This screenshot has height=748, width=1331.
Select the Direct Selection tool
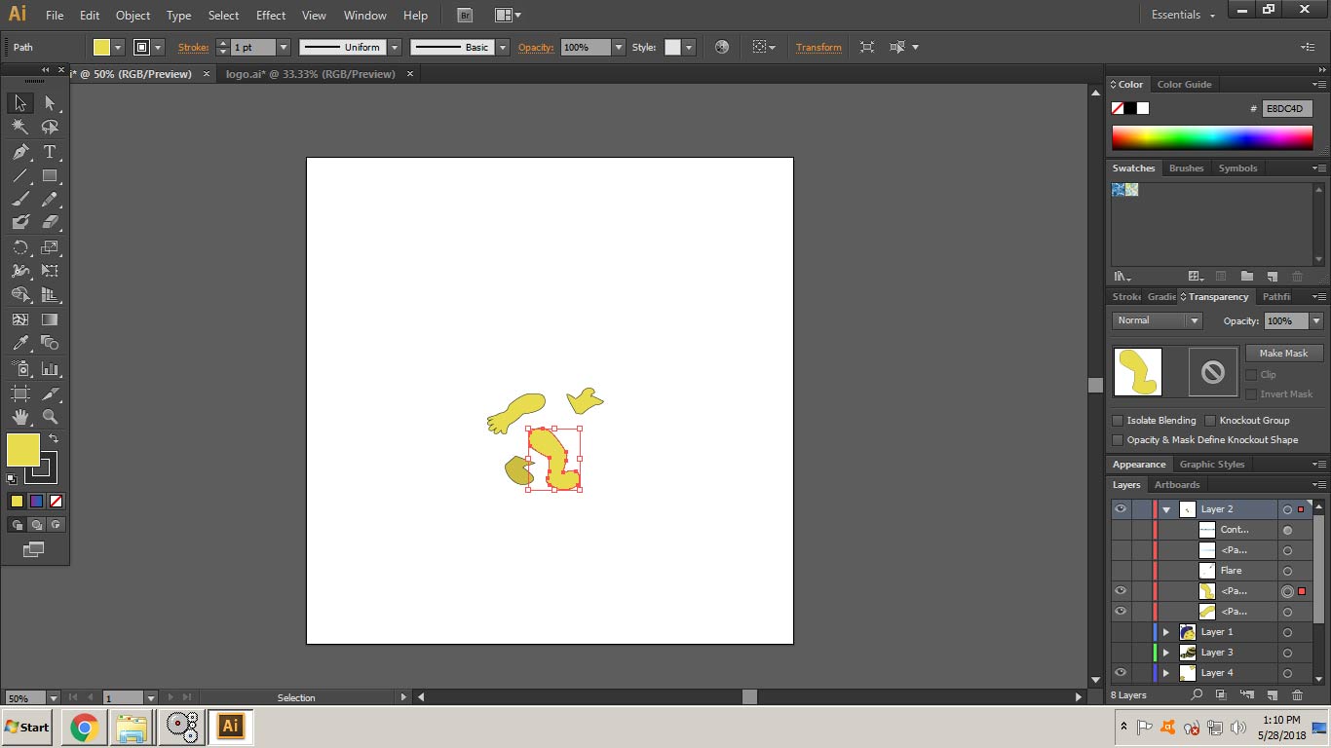tap(50, 103)
